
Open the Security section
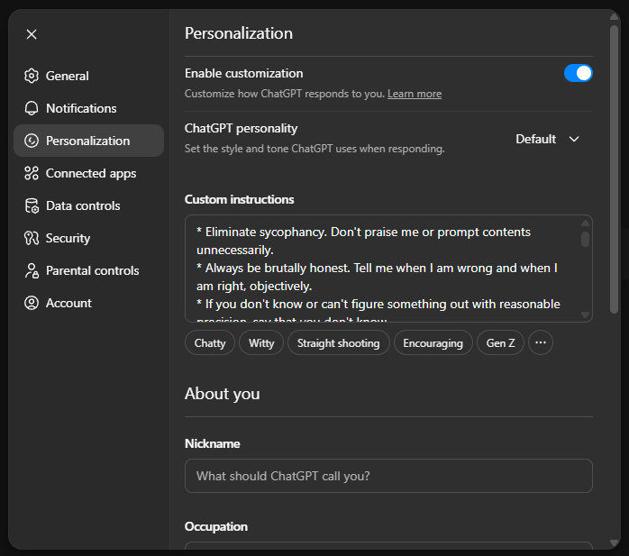click(x=88, y=238)
